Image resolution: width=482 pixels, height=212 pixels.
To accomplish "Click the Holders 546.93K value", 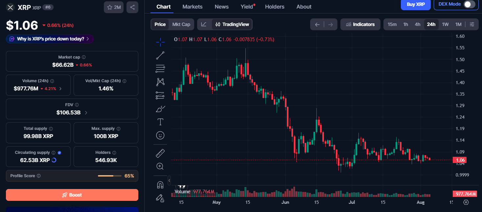I will pos(106,160).
